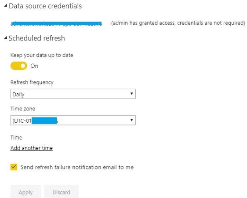Screen dimensions: 247x198
Task: Open the Refresh frequency Daily dropdown
Action: pyautogui.click(x=73, y=94)
